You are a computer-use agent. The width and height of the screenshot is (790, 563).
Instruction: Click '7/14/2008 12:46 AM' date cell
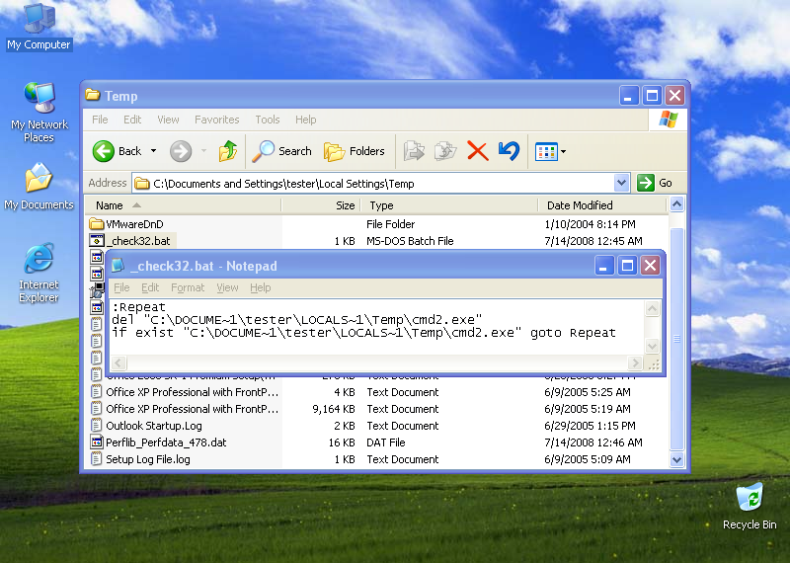tap(593, 442)
